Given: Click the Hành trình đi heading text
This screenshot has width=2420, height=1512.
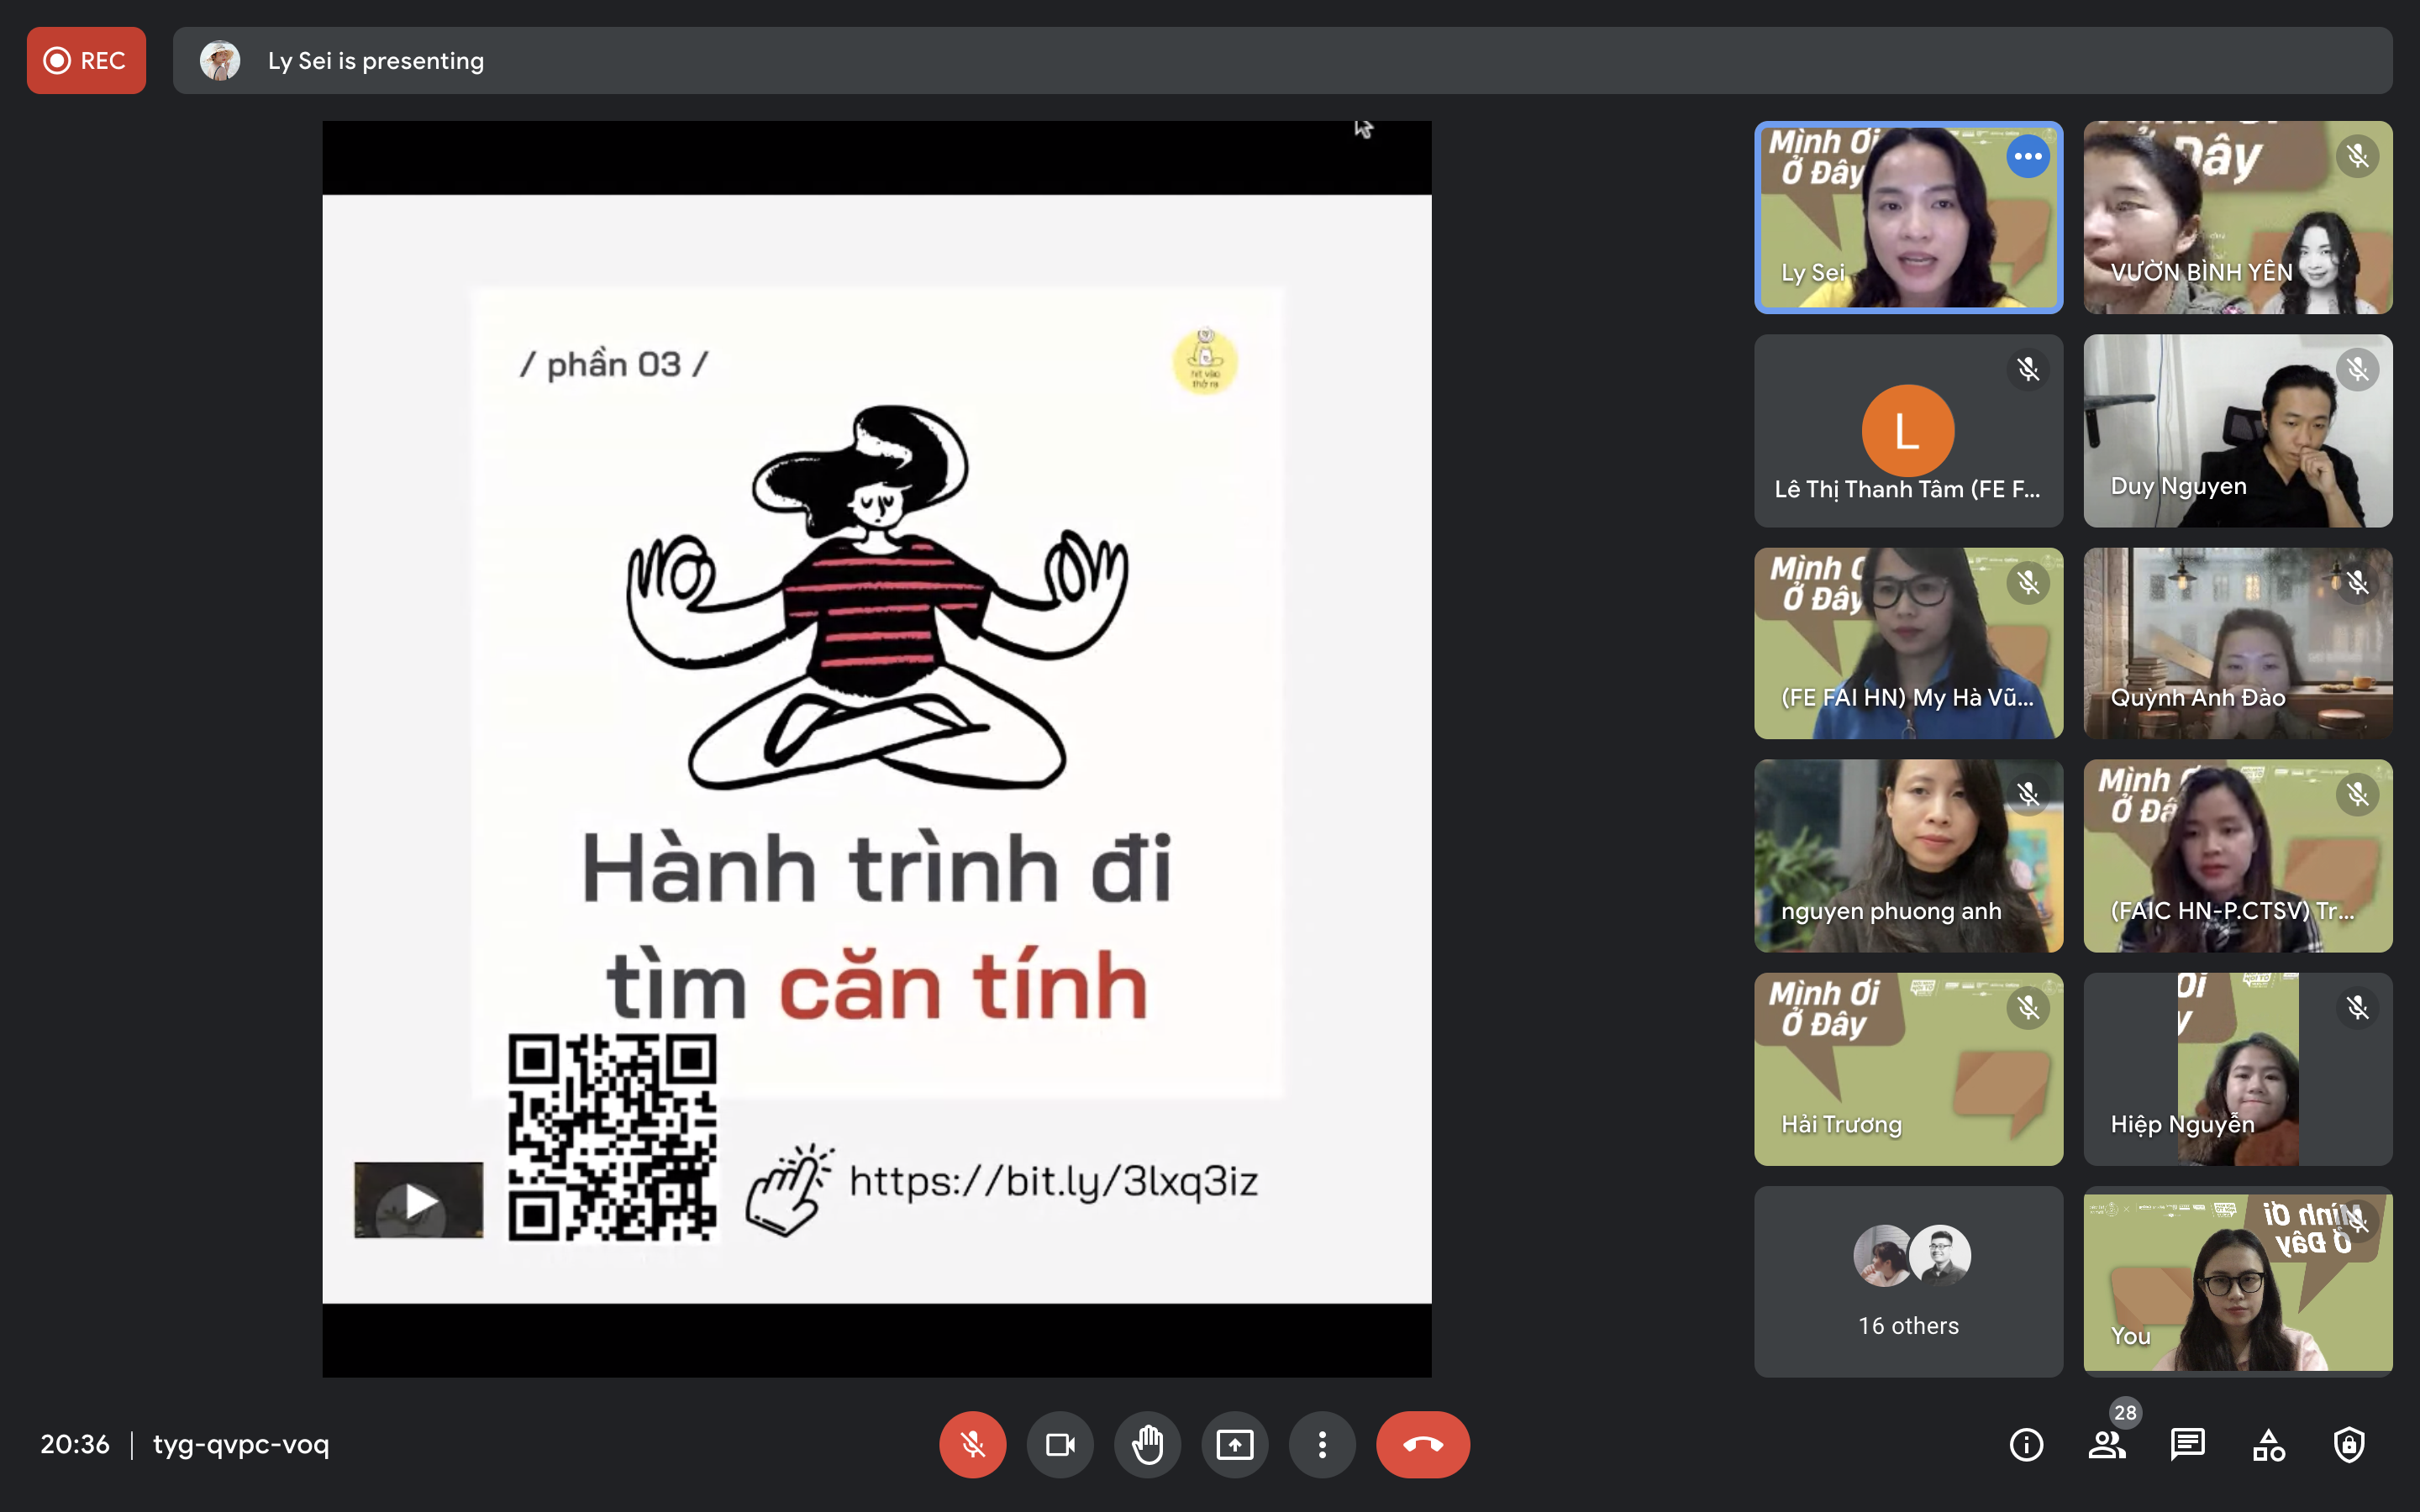Looking at the screenshot, I should click(876, 868).
